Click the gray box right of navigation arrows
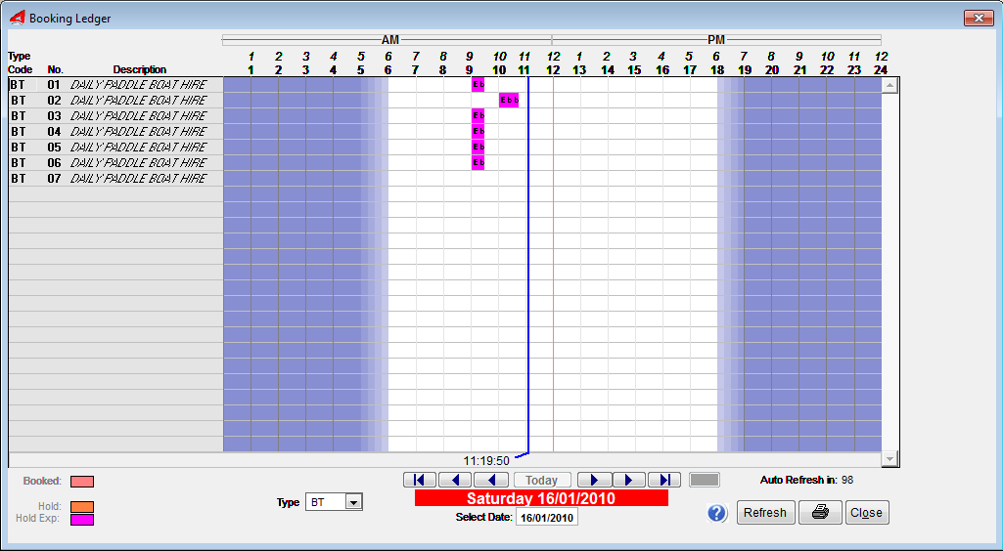Viewport: 1003px width, 551px height. click(705, 480)
